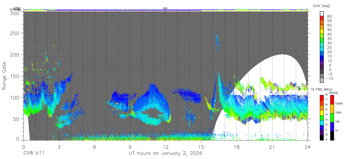Click the purple 10-11 MHz TX FRQ swatch
This screenshot has height=159, width=346.
pyautogui.click(x=322, y=133)
